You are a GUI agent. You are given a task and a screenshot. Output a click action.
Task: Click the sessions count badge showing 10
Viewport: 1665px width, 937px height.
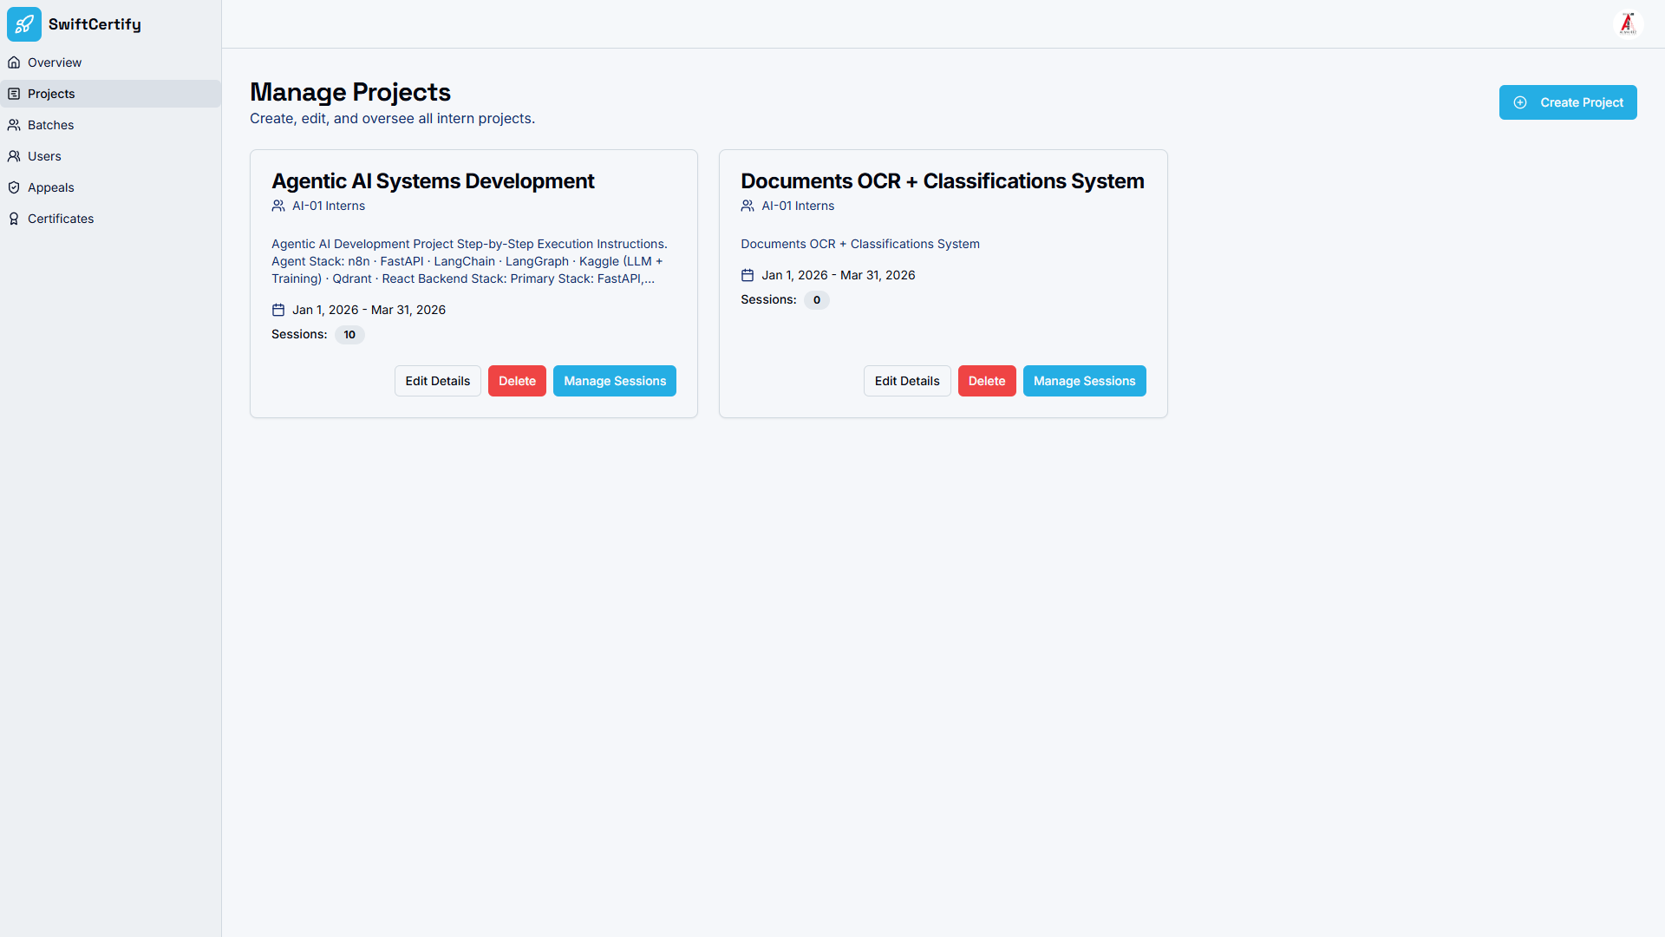tap(349, 335)
